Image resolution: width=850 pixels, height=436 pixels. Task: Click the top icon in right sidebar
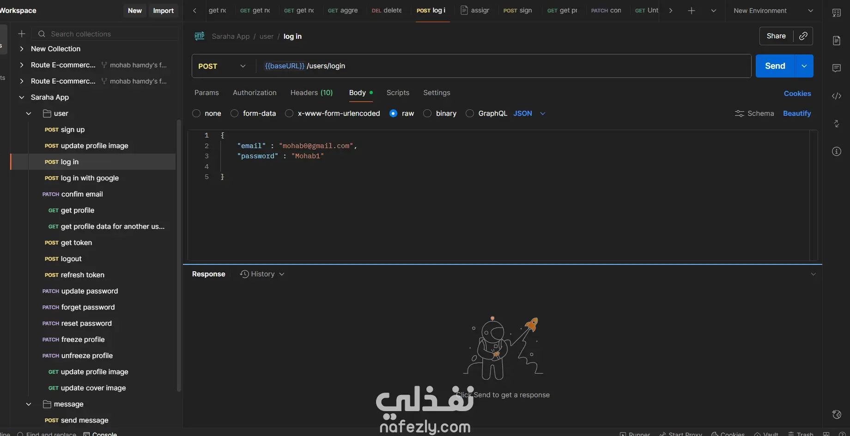pos(837,13)
